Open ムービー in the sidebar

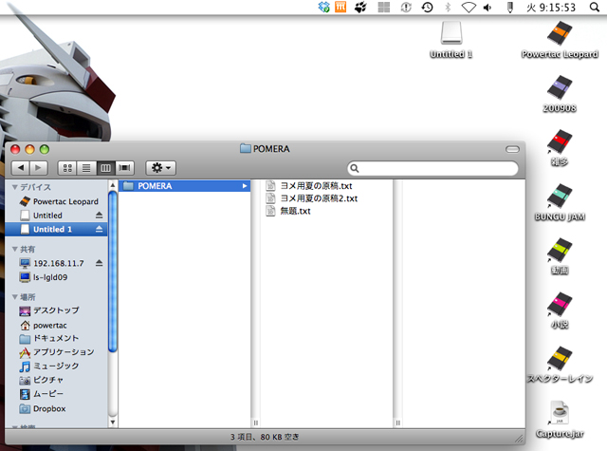pyautogui.click(x=56, y=394)
